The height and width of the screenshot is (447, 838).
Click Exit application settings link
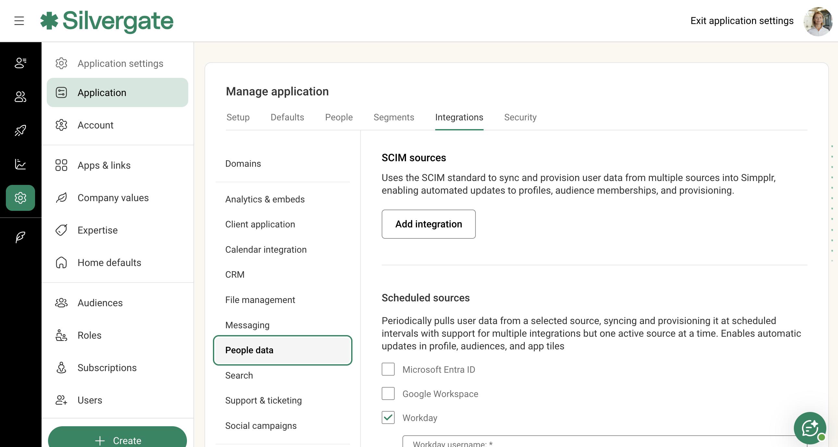(x=742, y=21)
